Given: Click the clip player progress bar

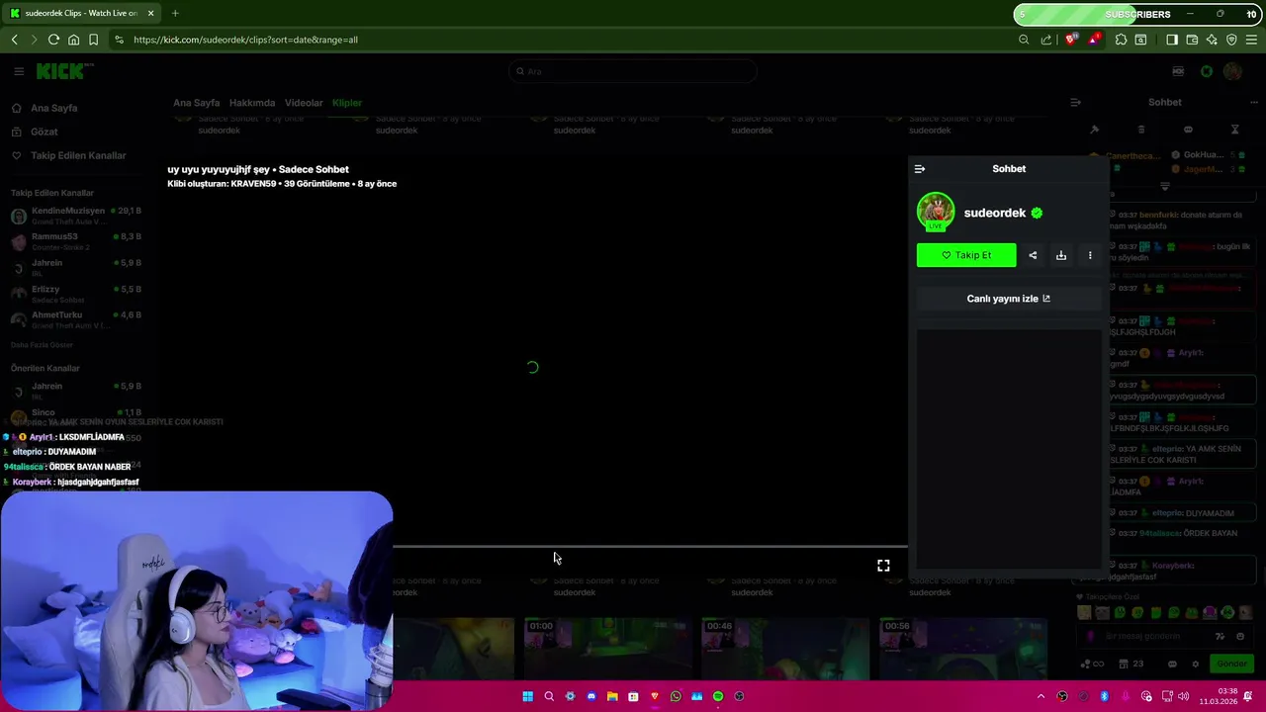Looking at the screenshot, I should coord(650,546).
